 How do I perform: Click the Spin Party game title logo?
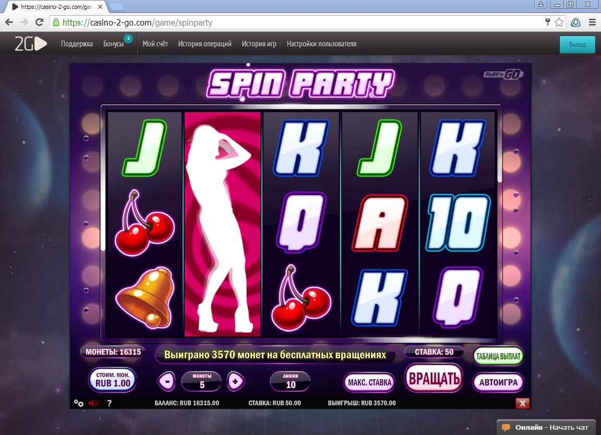click(x=300, y=83)
